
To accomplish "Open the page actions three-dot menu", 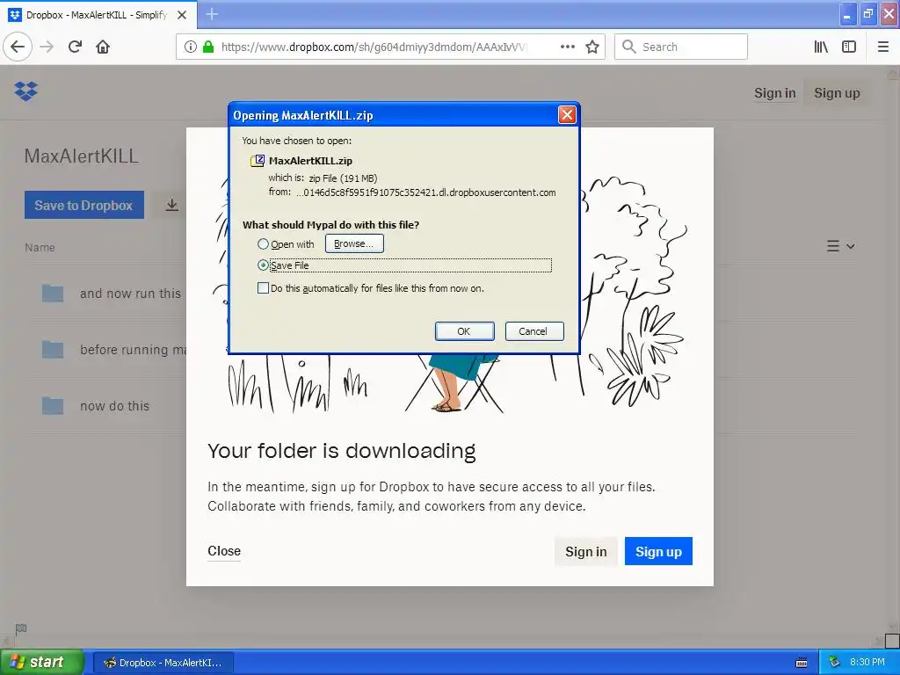I will pos(567,47).
